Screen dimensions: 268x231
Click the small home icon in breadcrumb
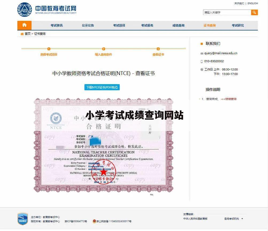pos(21,34)
